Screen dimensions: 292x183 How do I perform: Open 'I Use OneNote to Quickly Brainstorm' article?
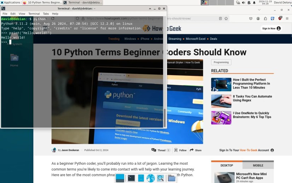point(252,115)
